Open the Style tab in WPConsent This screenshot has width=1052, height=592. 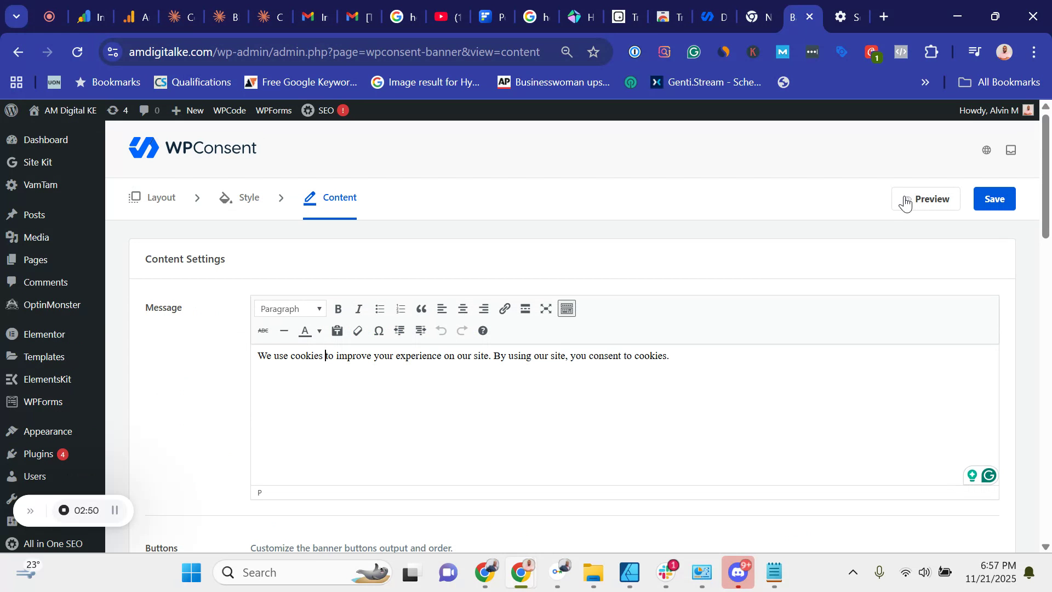[x=249, y=197]
